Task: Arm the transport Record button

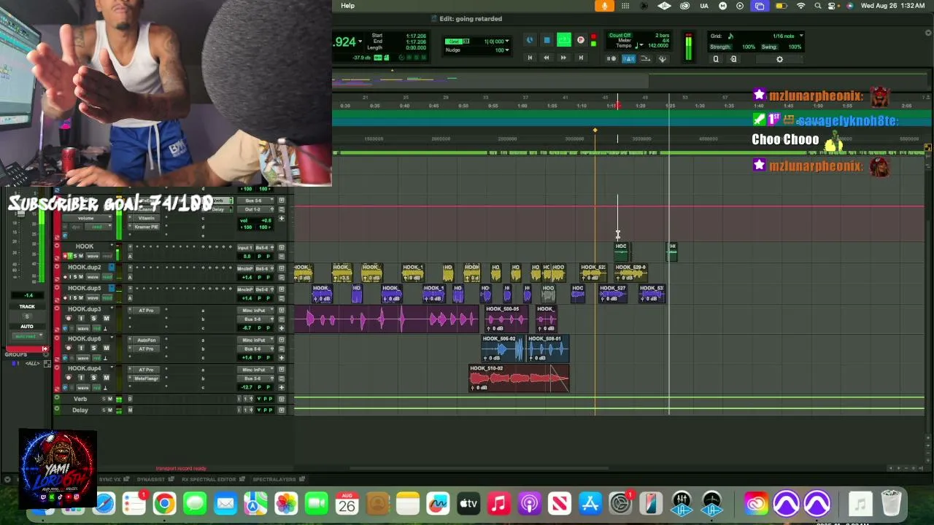Action: point(581,40)
